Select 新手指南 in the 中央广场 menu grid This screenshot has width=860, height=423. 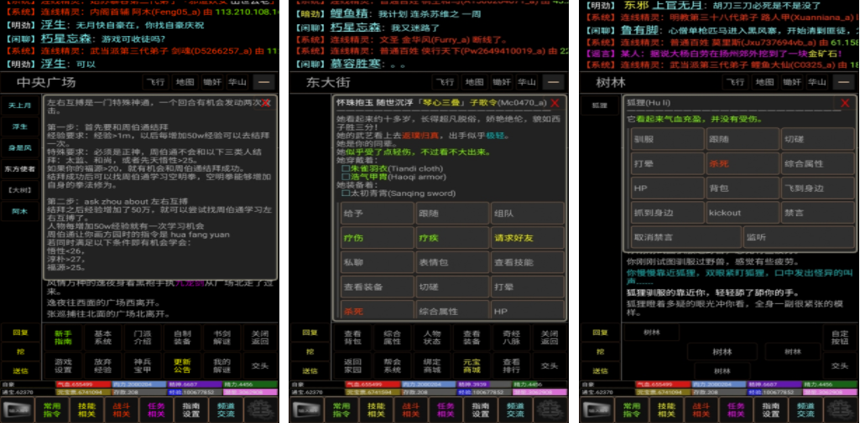[63, 337]
